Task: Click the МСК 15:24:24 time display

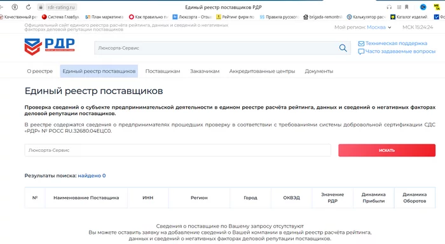Action: (x=418, y=27)
